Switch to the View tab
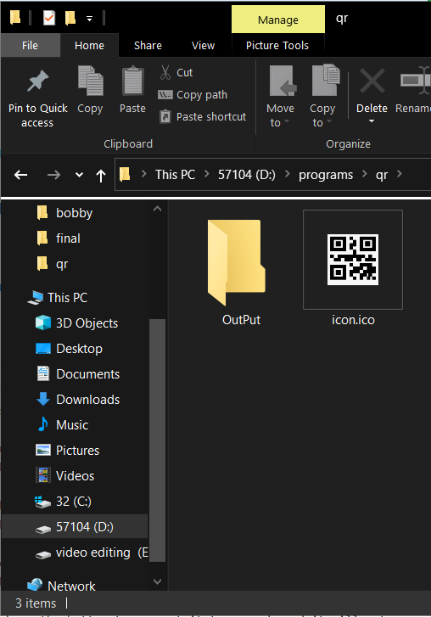This screenshot has width=431, height=617. coord(203,46)
